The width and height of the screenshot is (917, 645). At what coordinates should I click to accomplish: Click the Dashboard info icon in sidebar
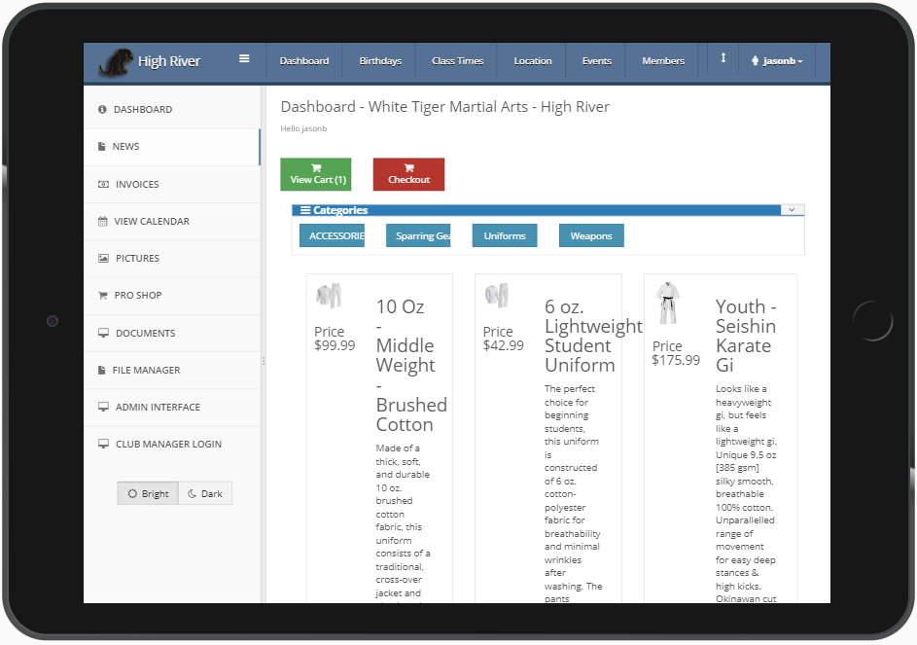click(x=102, y=109)
